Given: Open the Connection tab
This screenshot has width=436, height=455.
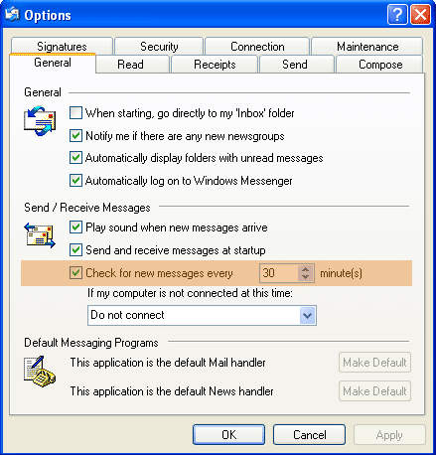Looking at the screenshot, I should [257, 47].
